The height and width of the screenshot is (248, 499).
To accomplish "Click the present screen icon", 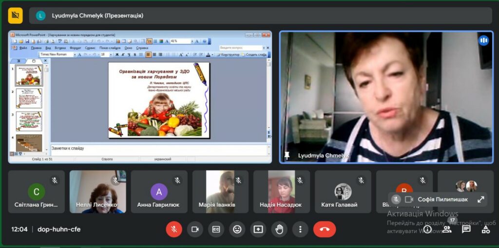I will [258, 229].
